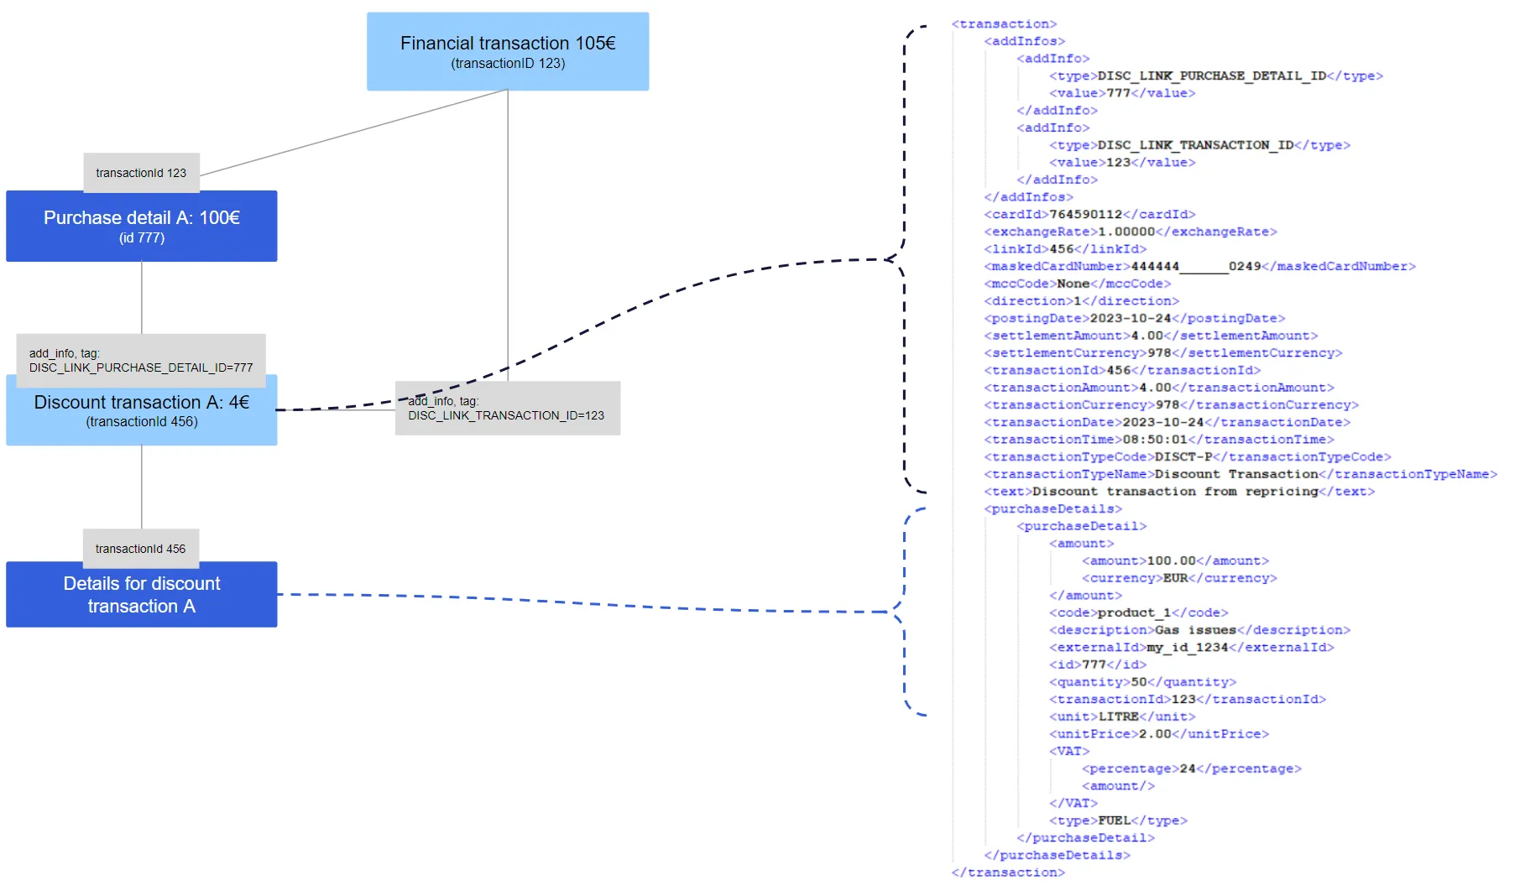Select the opening transaction XML tag

point(1004,23)
